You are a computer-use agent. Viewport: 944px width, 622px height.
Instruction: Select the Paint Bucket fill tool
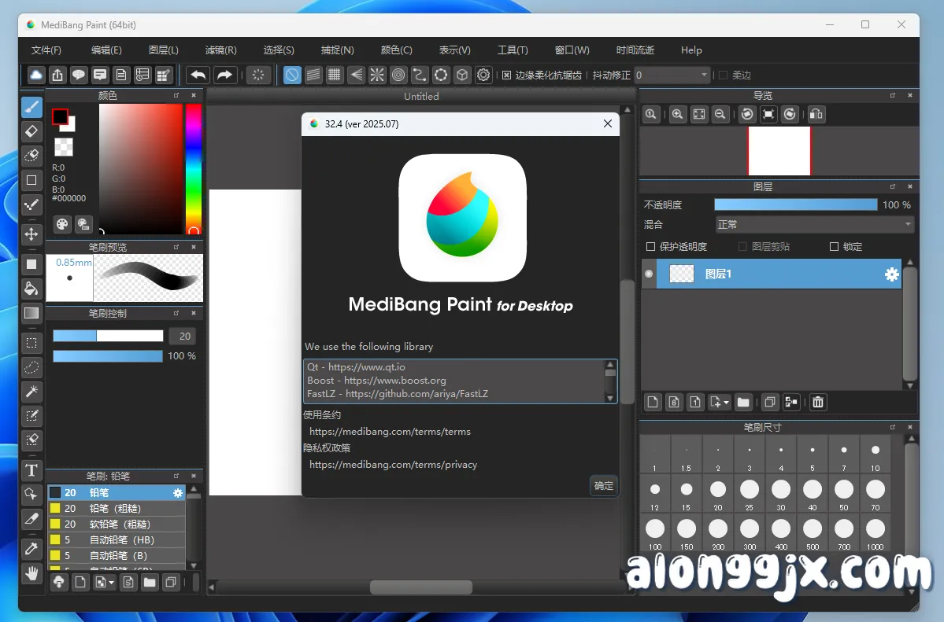31,289
